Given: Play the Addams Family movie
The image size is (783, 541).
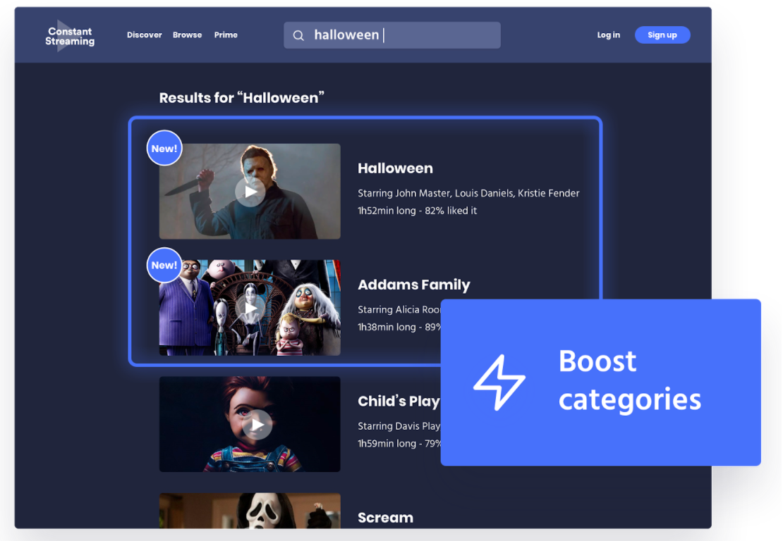Looking at the screenshot, I should tap(250, 308).
